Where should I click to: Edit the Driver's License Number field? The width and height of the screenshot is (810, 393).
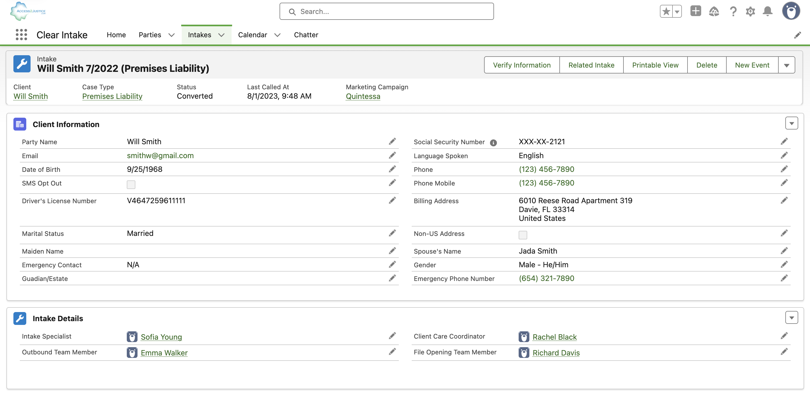pos(392,200)
